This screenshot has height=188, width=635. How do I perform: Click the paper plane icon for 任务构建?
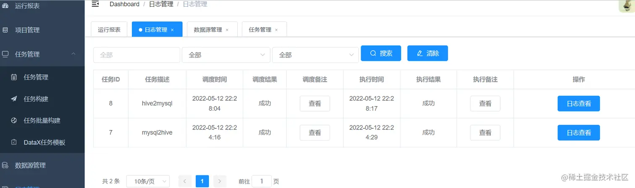pos(14,99)
